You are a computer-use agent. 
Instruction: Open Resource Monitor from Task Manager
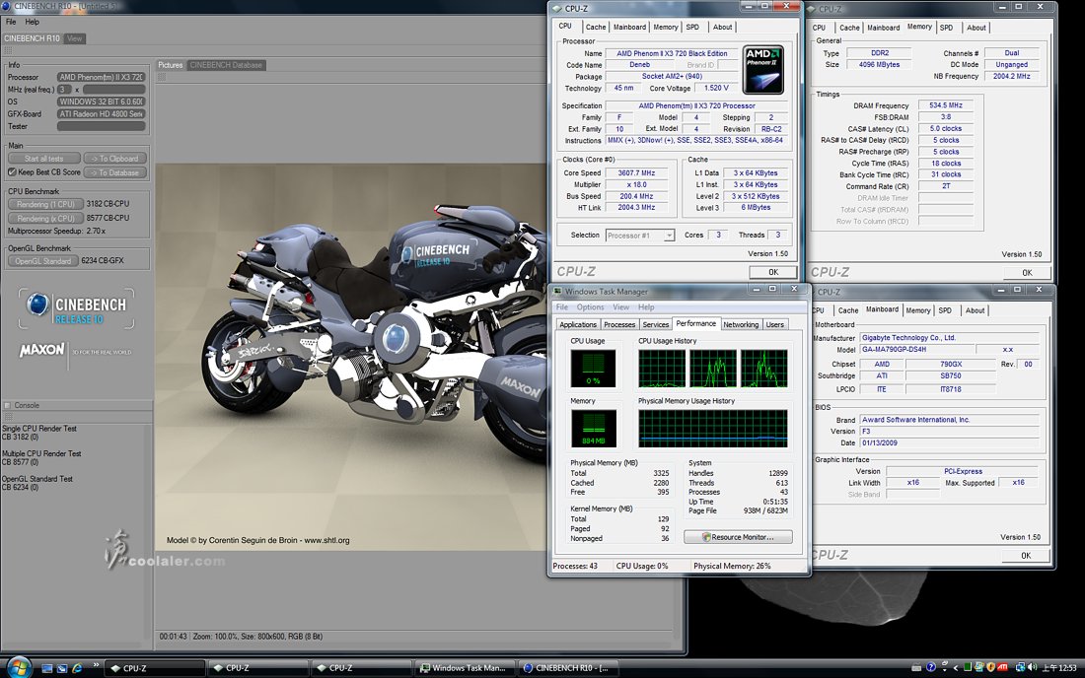[738, 537]
